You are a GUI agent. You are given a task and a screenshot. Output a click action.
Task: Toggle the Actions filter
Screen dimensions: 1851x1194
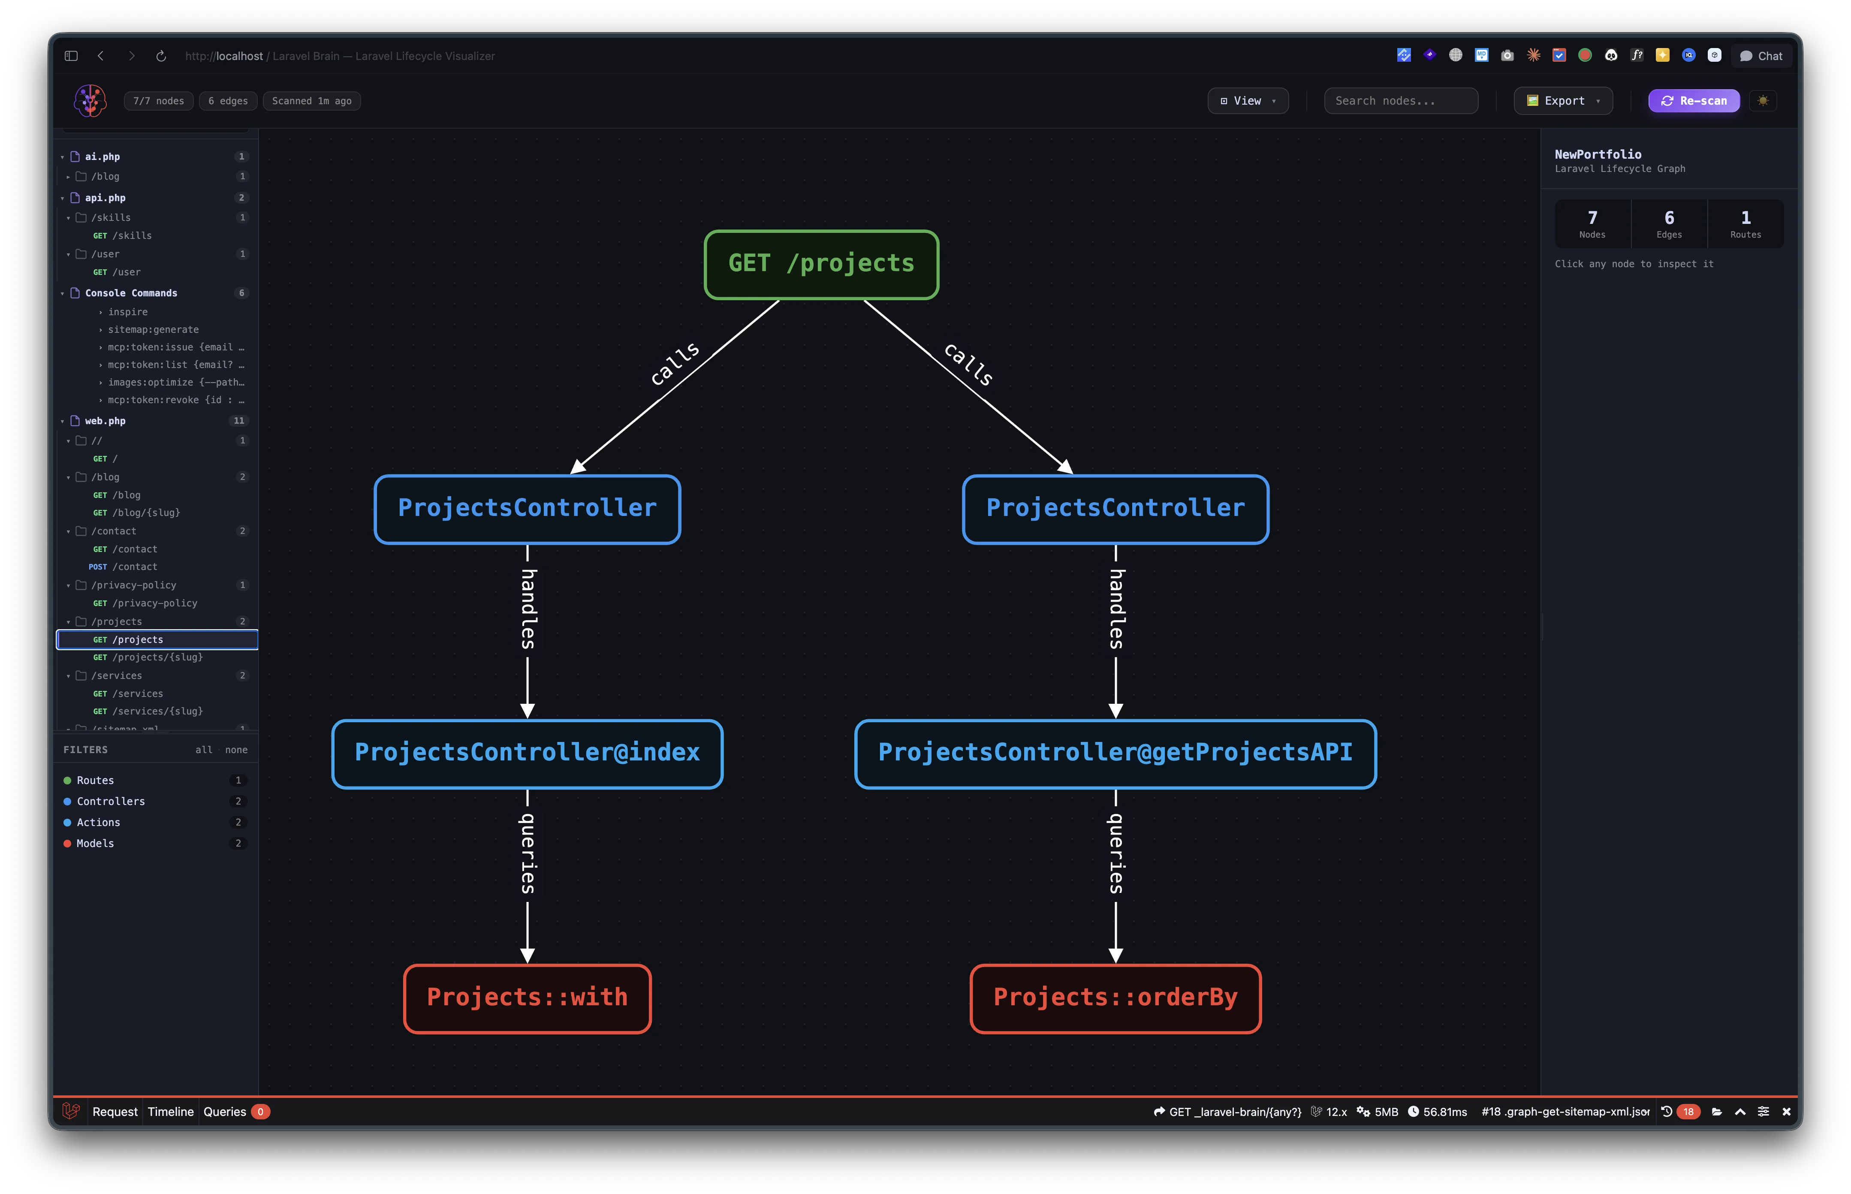tap(155, 822)
